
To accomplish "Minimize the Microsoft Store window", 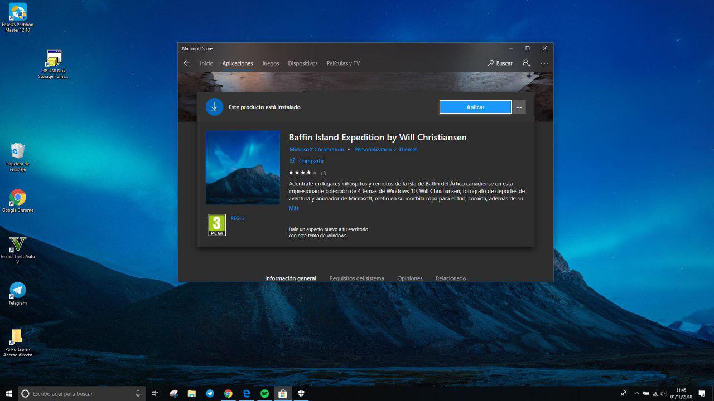I will (510, 48).
